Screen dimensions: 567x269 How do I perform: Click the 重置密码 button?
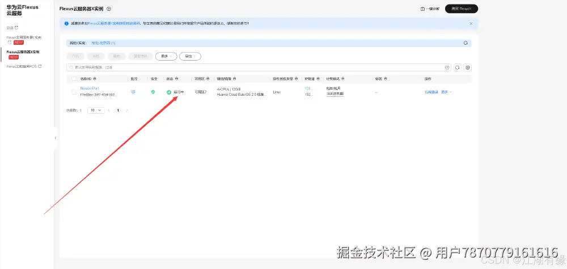140,56
